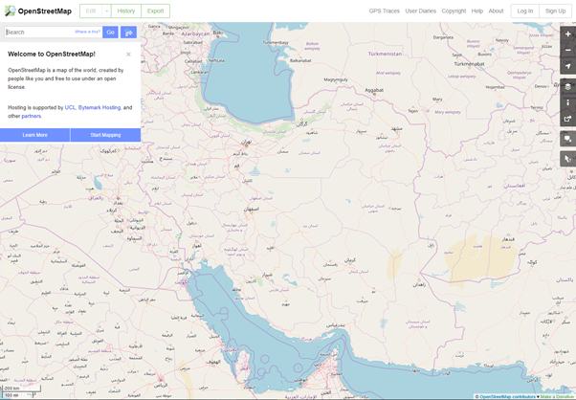Open the partners link
This screenshot has height=400, width=576.
tap(32, 116)
